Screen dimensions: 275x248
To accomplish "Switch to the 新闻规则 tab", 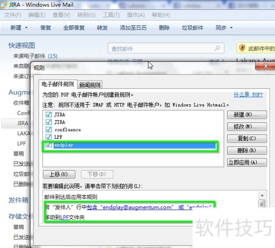I will 90,85.
